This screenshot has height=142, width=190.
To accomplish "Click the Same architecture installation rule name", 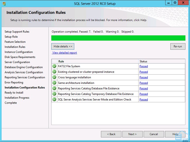I will point(76,83).
